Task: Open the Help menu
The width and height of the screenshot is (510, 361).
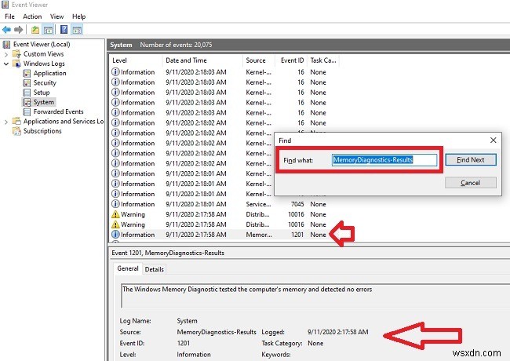Action: point(78,16)
